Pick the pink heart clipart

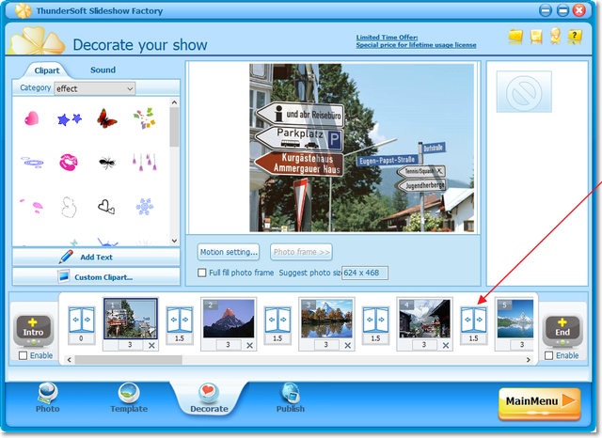[31, 118]
